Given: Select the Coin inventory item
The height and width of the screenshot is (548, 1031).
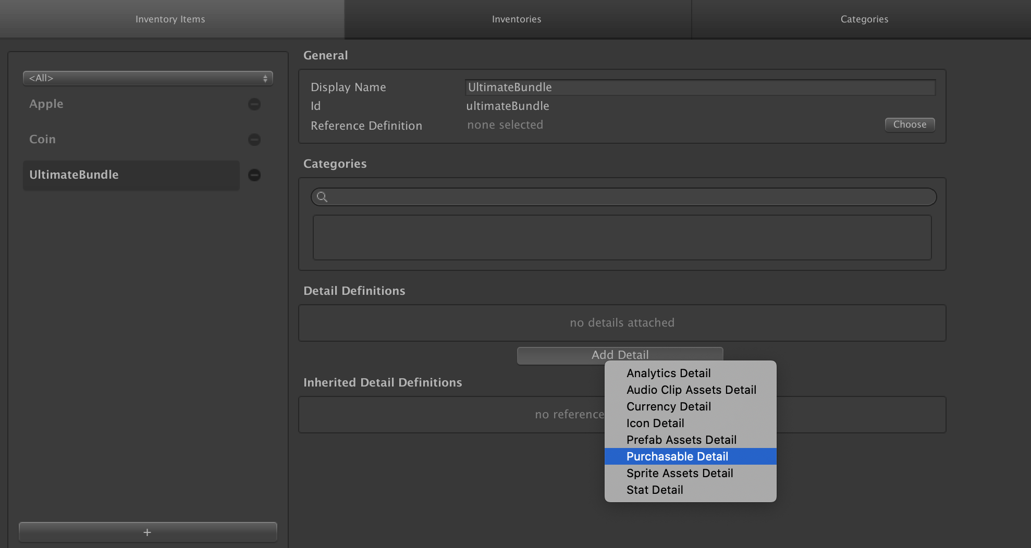Looking at the screenshot, I should point(131,140).
